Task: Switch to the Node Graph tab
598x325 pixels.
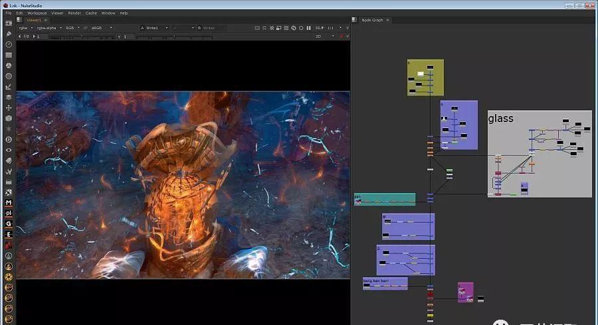Action: (372, 20)
